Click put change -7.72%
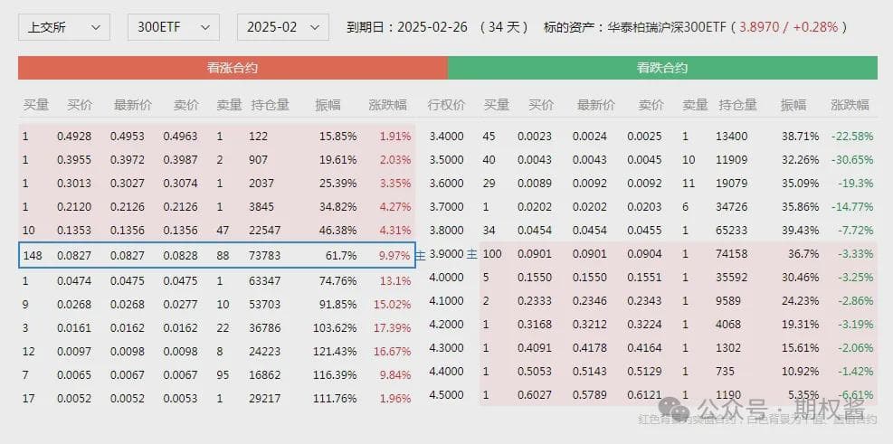The width and height of the screenshot is (893, 444). [857, 231]
